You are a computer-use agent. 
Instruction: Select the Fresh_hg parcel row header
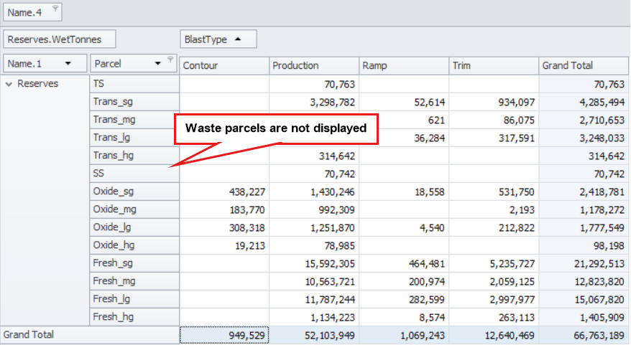(x=134, y=317)
